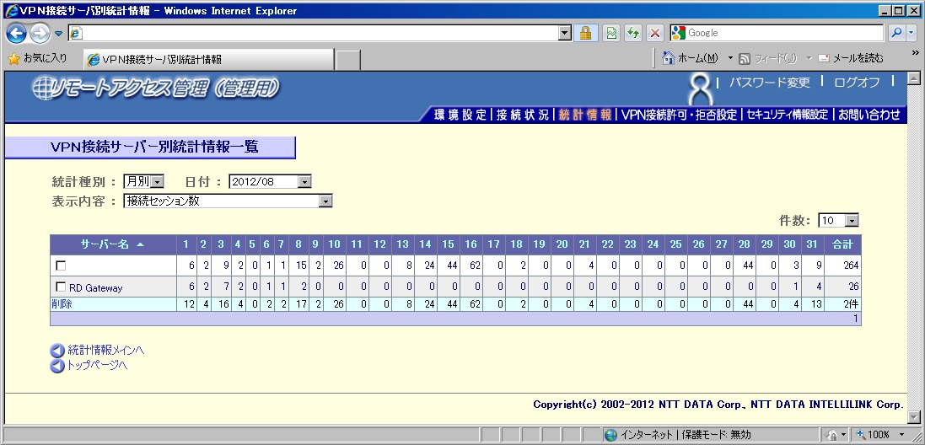Open the お問い合わせ menu
Viewport: 925px width, 445px height.
(869, 115)
